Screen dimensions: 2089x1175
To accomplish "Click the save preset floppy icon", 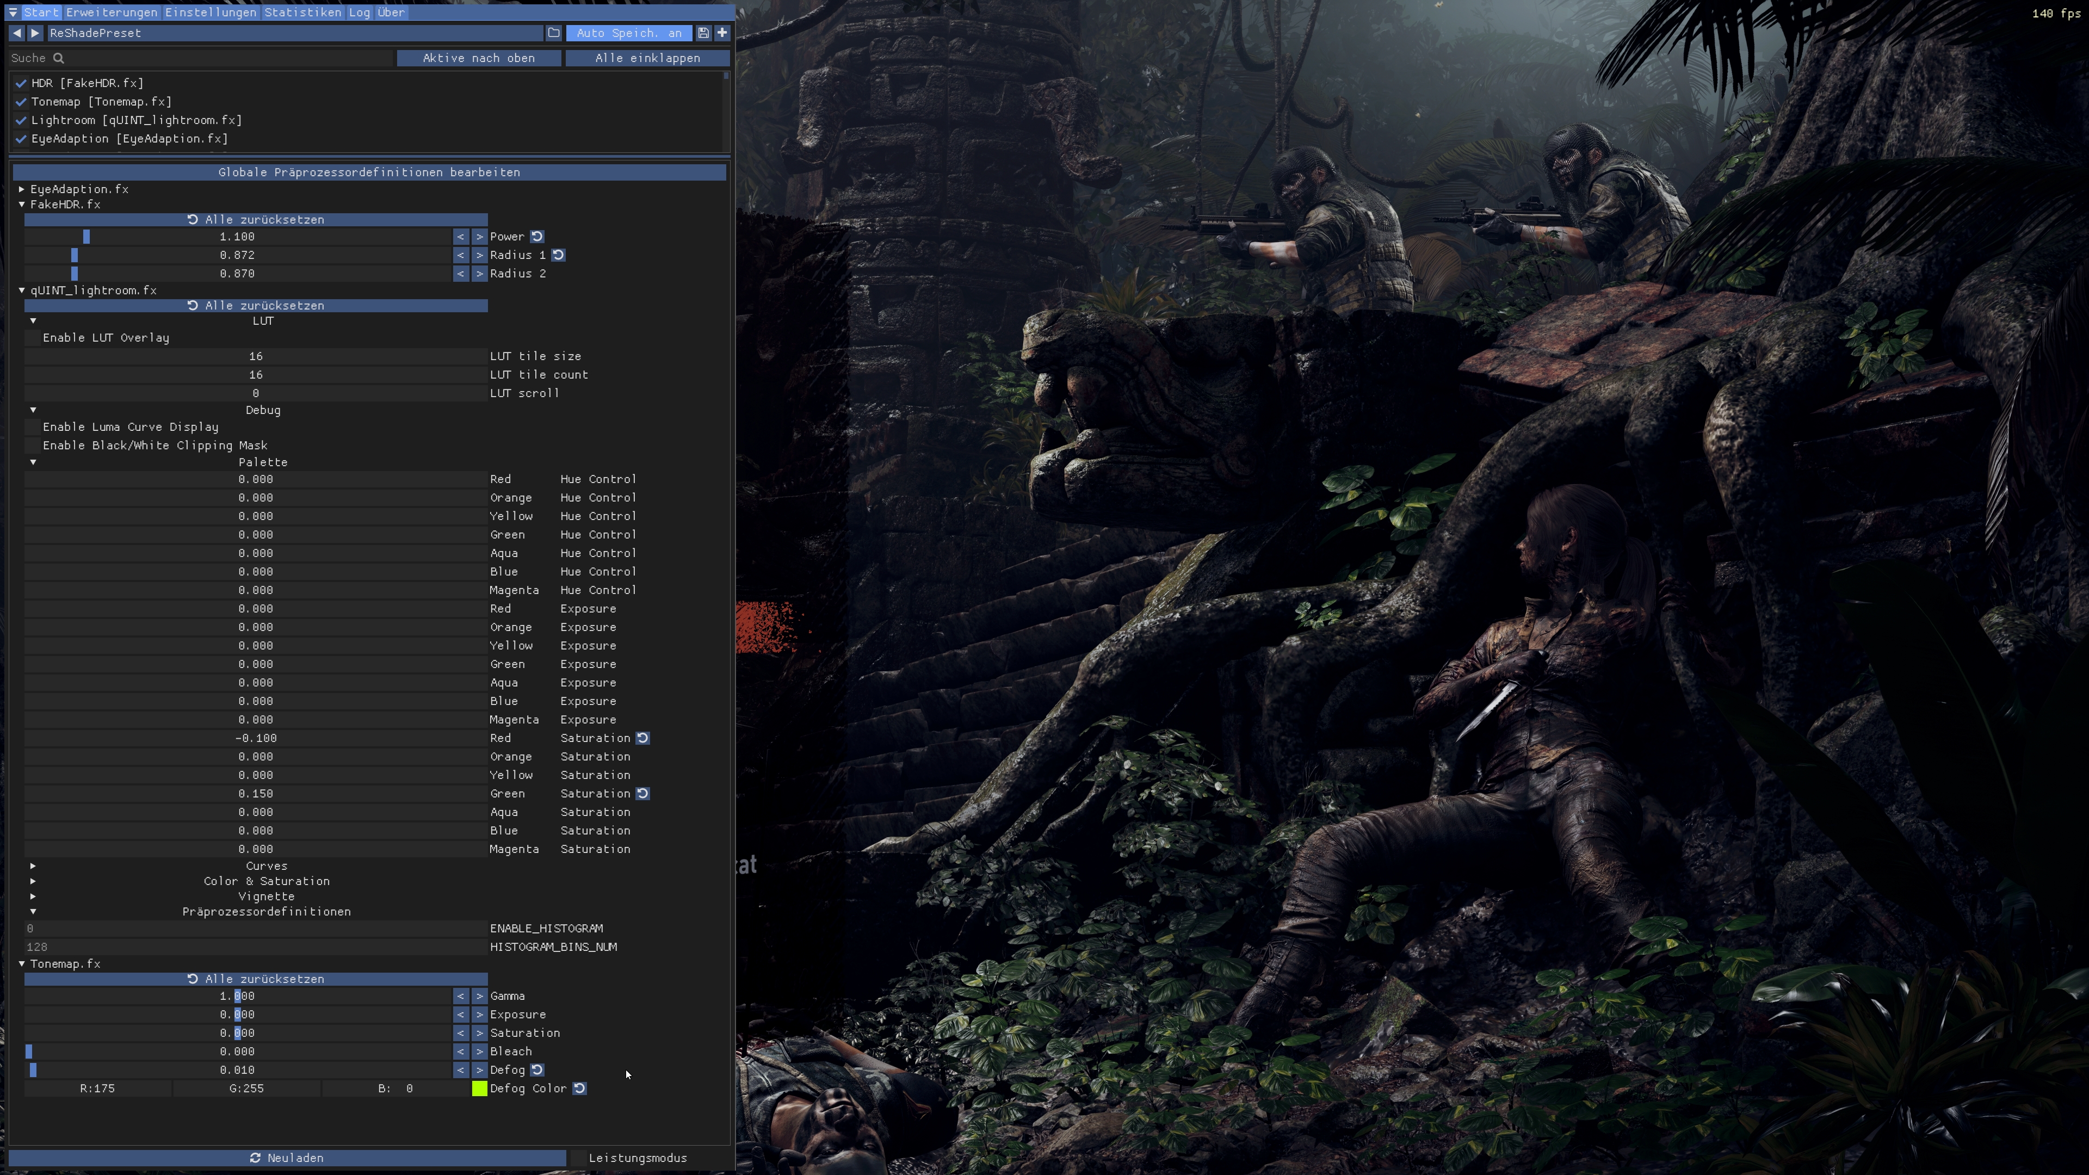I will pyautogui.click(x=703, y=33).
